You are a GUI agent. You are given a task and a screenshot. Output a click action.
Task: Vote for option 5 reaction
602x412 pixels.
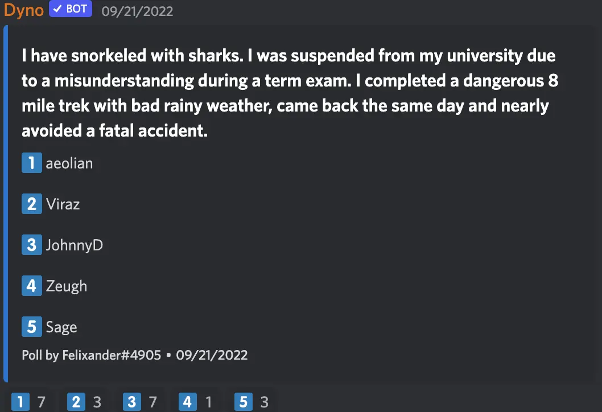pyautogui.click(x=251, y=402)
